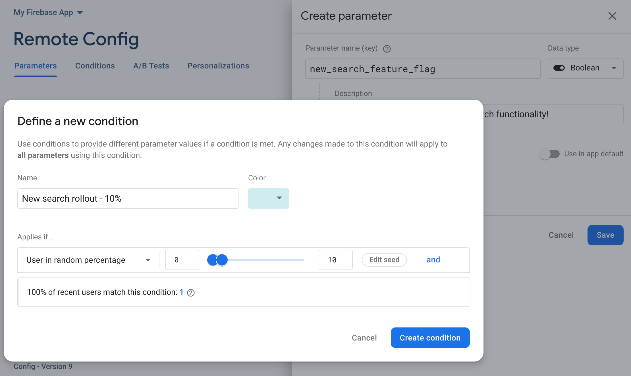Click the condition percentage value input field

[335, 259]
